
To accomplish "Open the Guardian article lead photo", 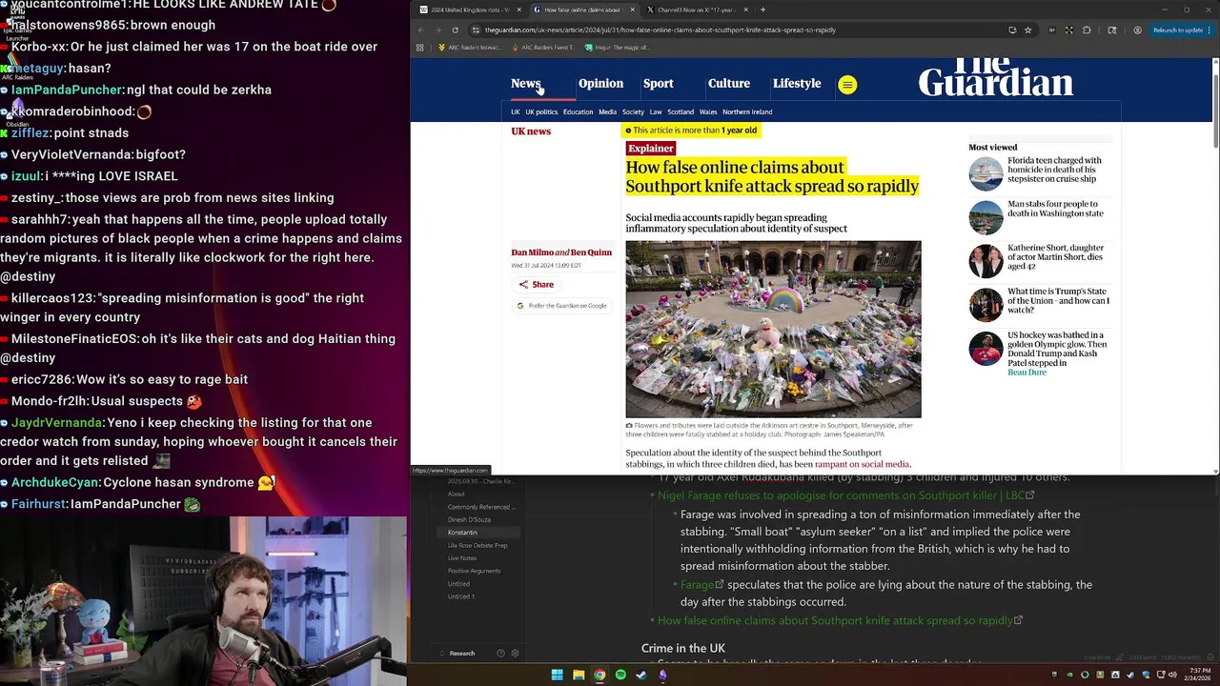I will click(773, 329).
